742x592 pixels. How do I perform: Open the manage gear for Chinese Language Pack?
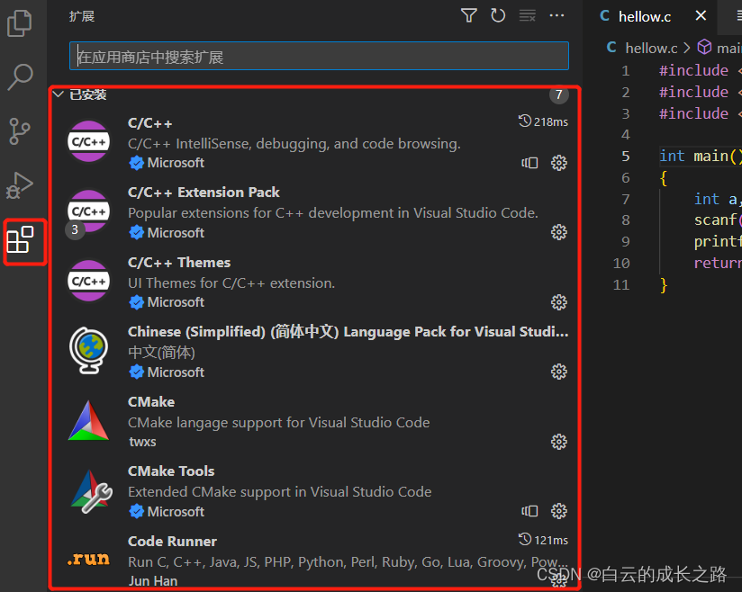pyautogui.click(x=559, y=372)
